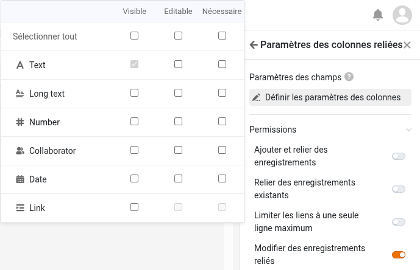Image resolution: width=420 pixels, height=270 pixels.
Task: Click the Text column type icon
Action: coord(20,65)
